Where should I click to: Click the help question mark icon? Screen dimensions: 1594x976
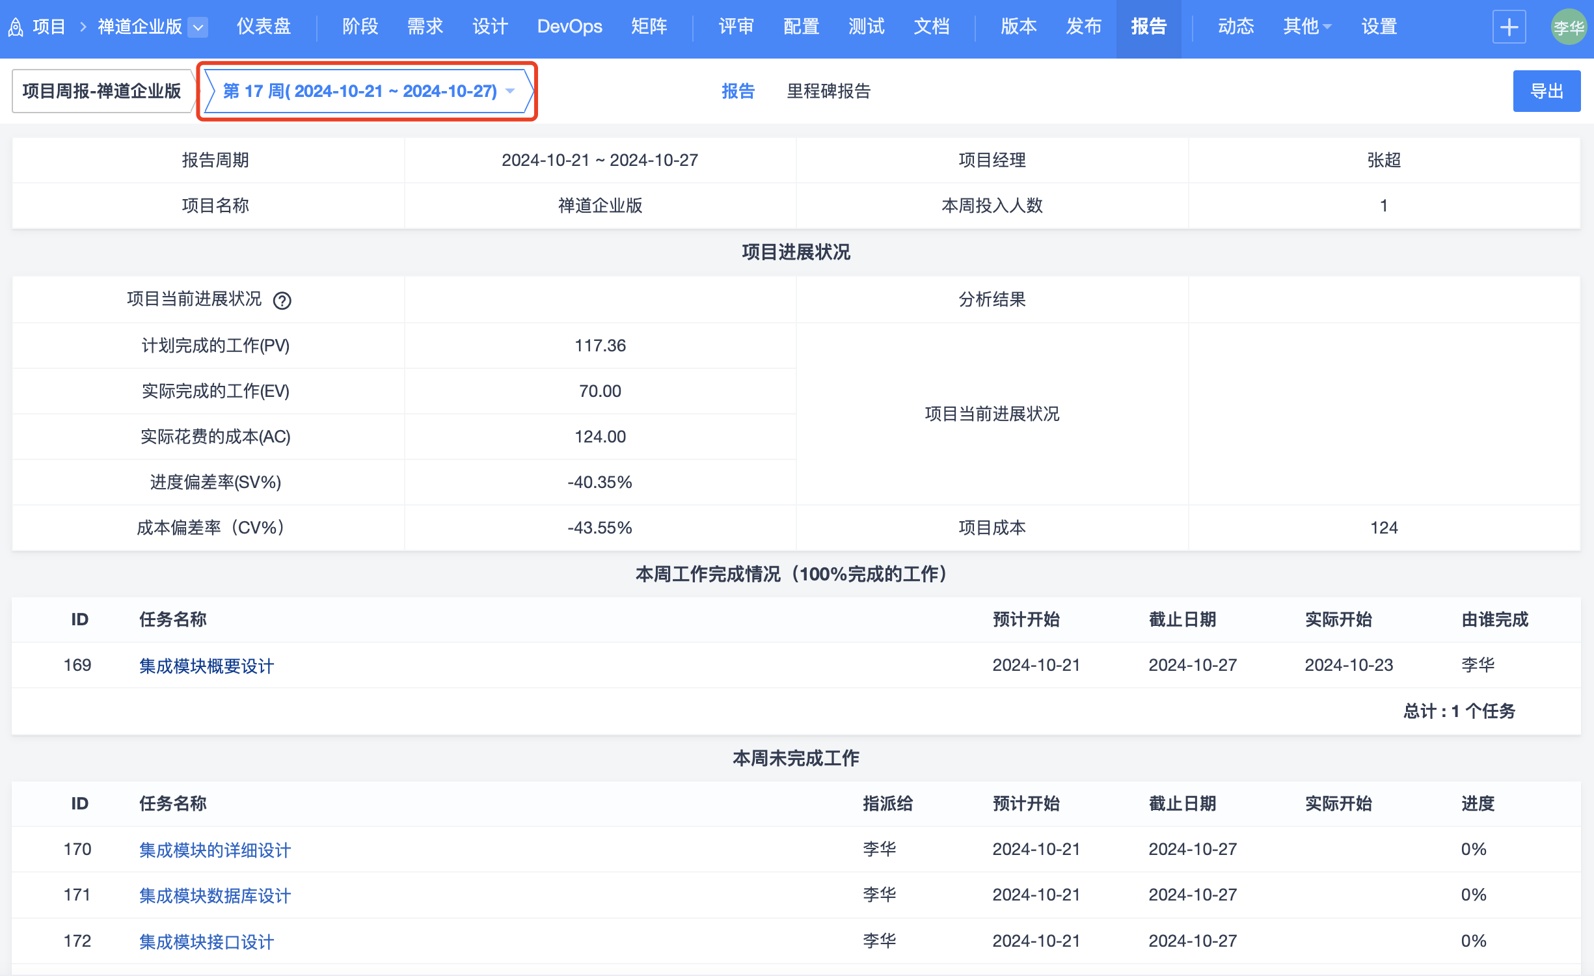tap(282, 301)
